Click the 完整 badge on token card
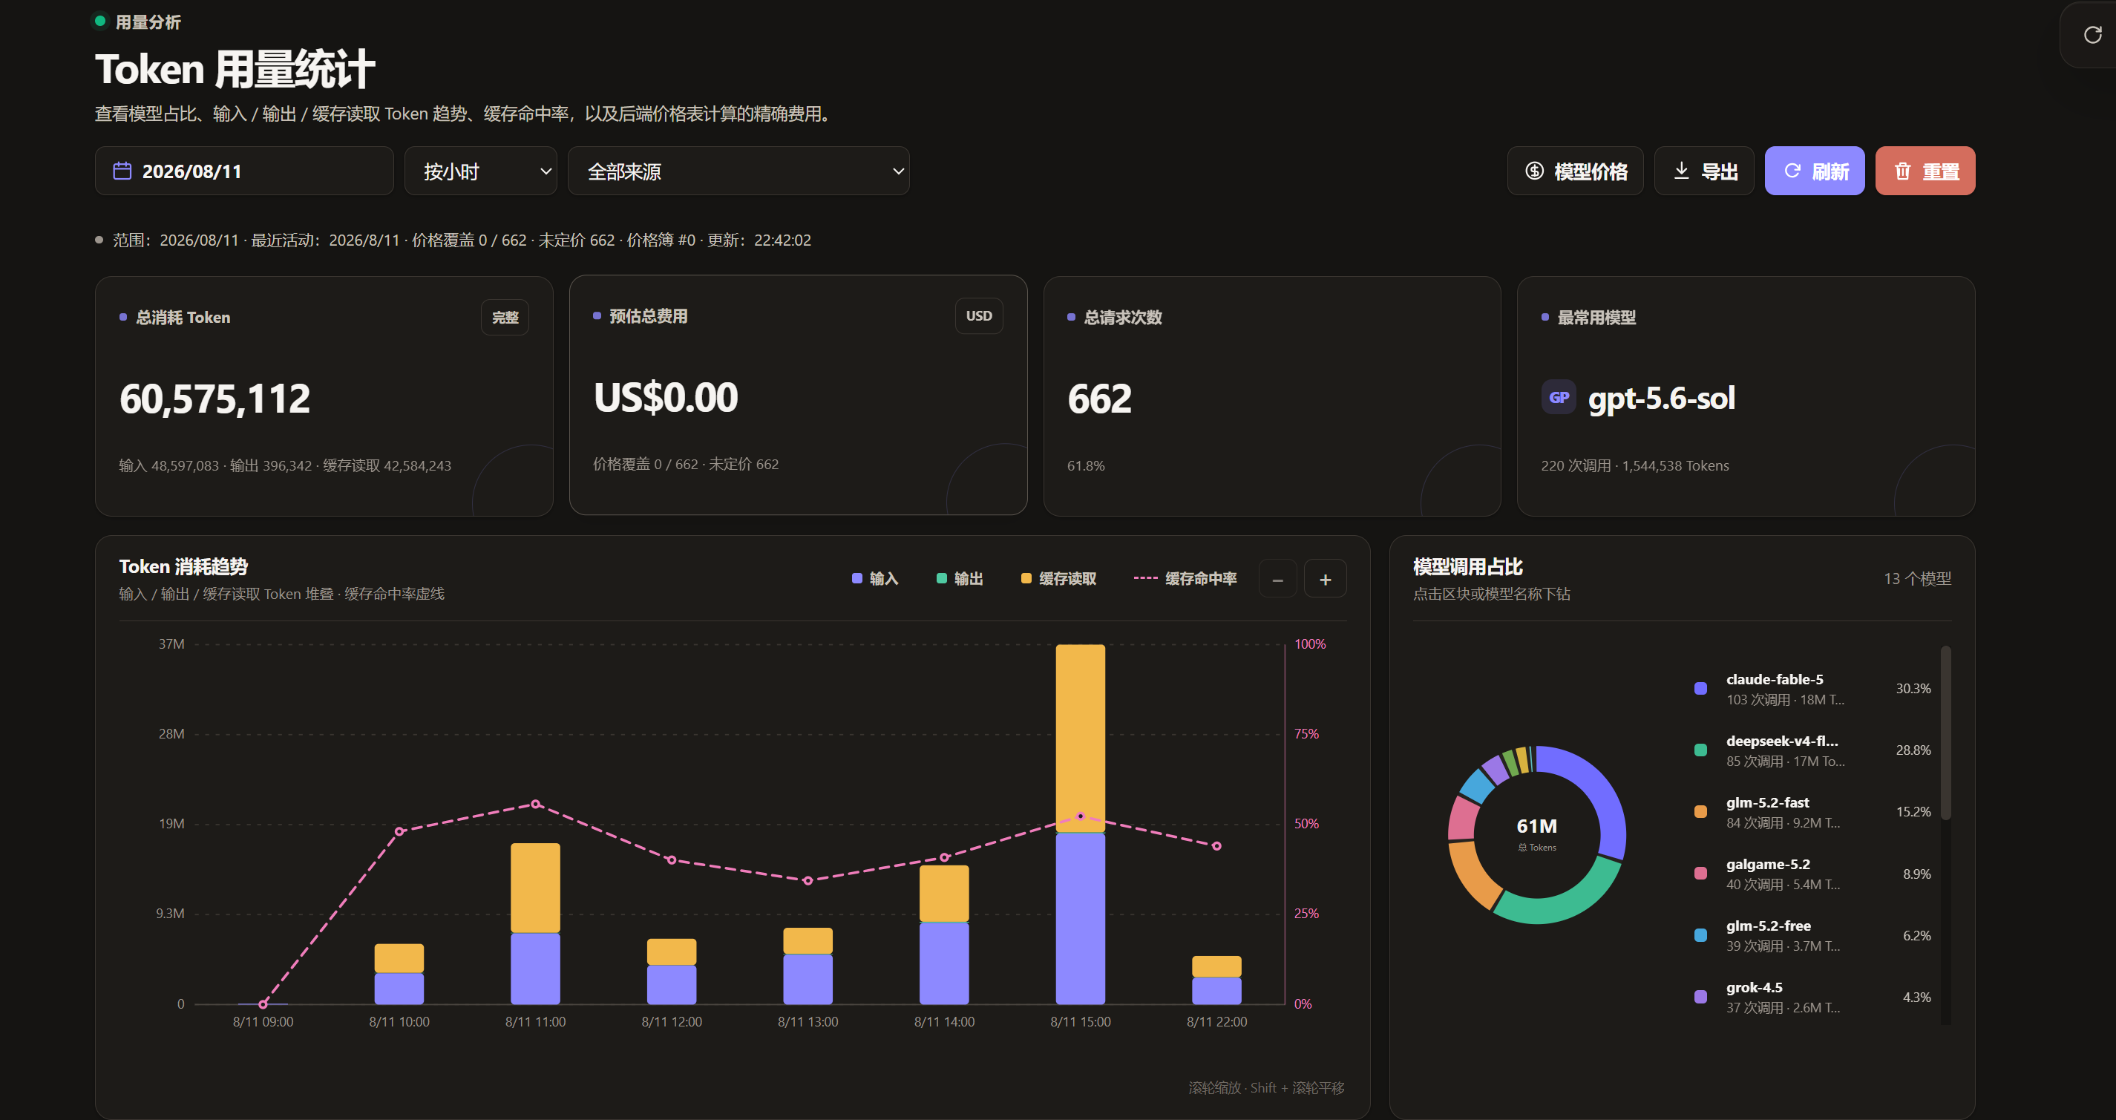The width and height of the screenshot is (2116, 1120). click(x=505, y=317)
